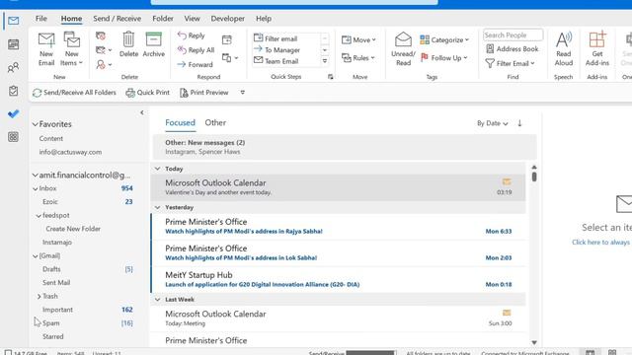Click the Search People field
Image resolution: width=632 pixels, height=355 pixels.
coord(513,35)
